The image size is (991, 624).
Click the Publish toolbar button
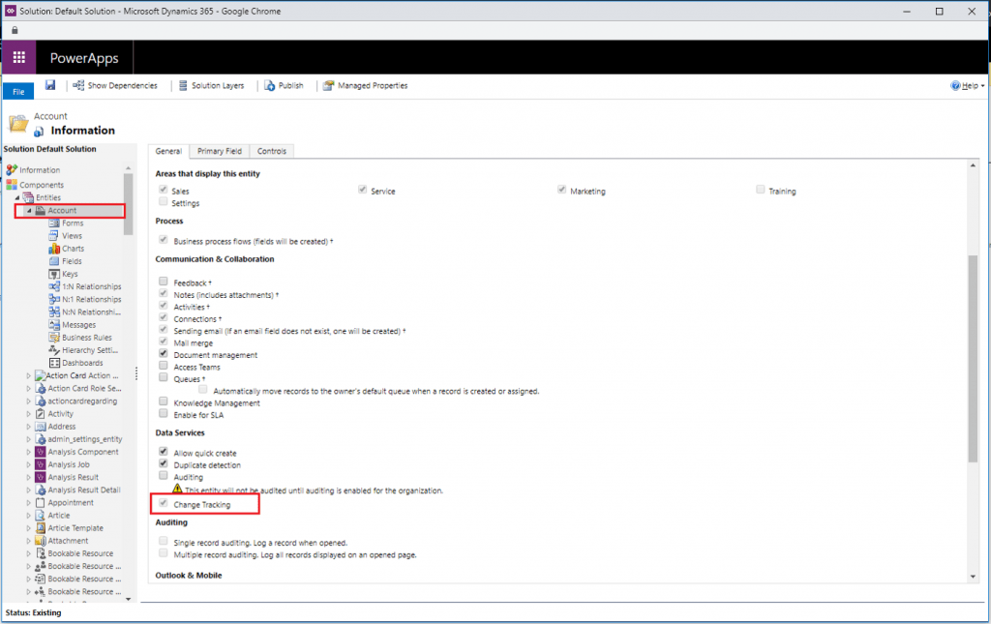(x=284, y=85)
